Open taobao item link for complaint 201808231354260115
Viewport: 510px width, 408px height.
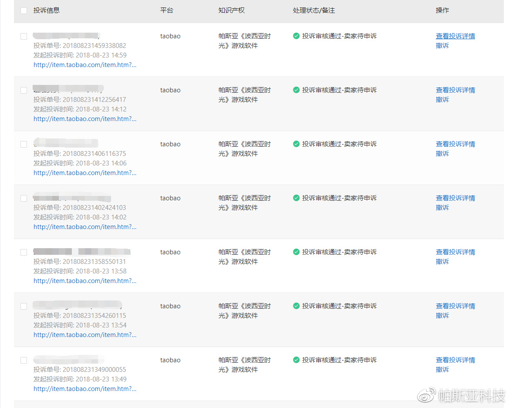pyautogui.click(x=85, y=334)
